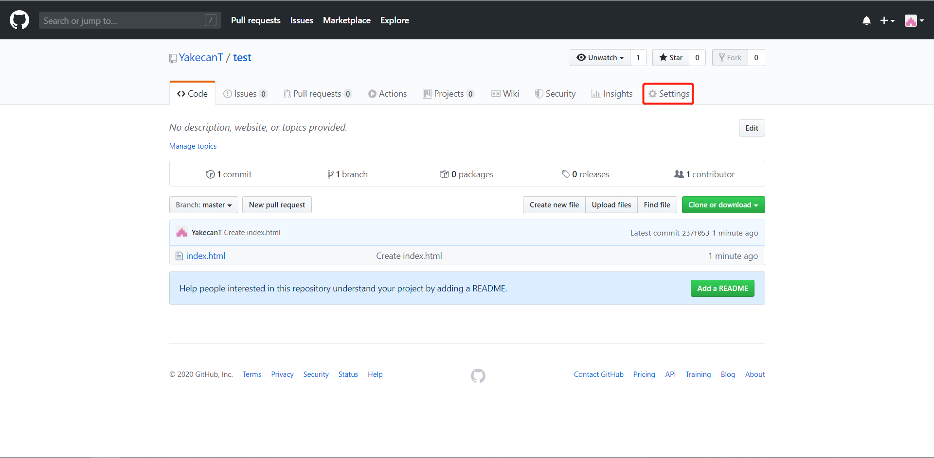
Task: Expand the Unwatch dropdown
Action: click(x=600, y=57)
